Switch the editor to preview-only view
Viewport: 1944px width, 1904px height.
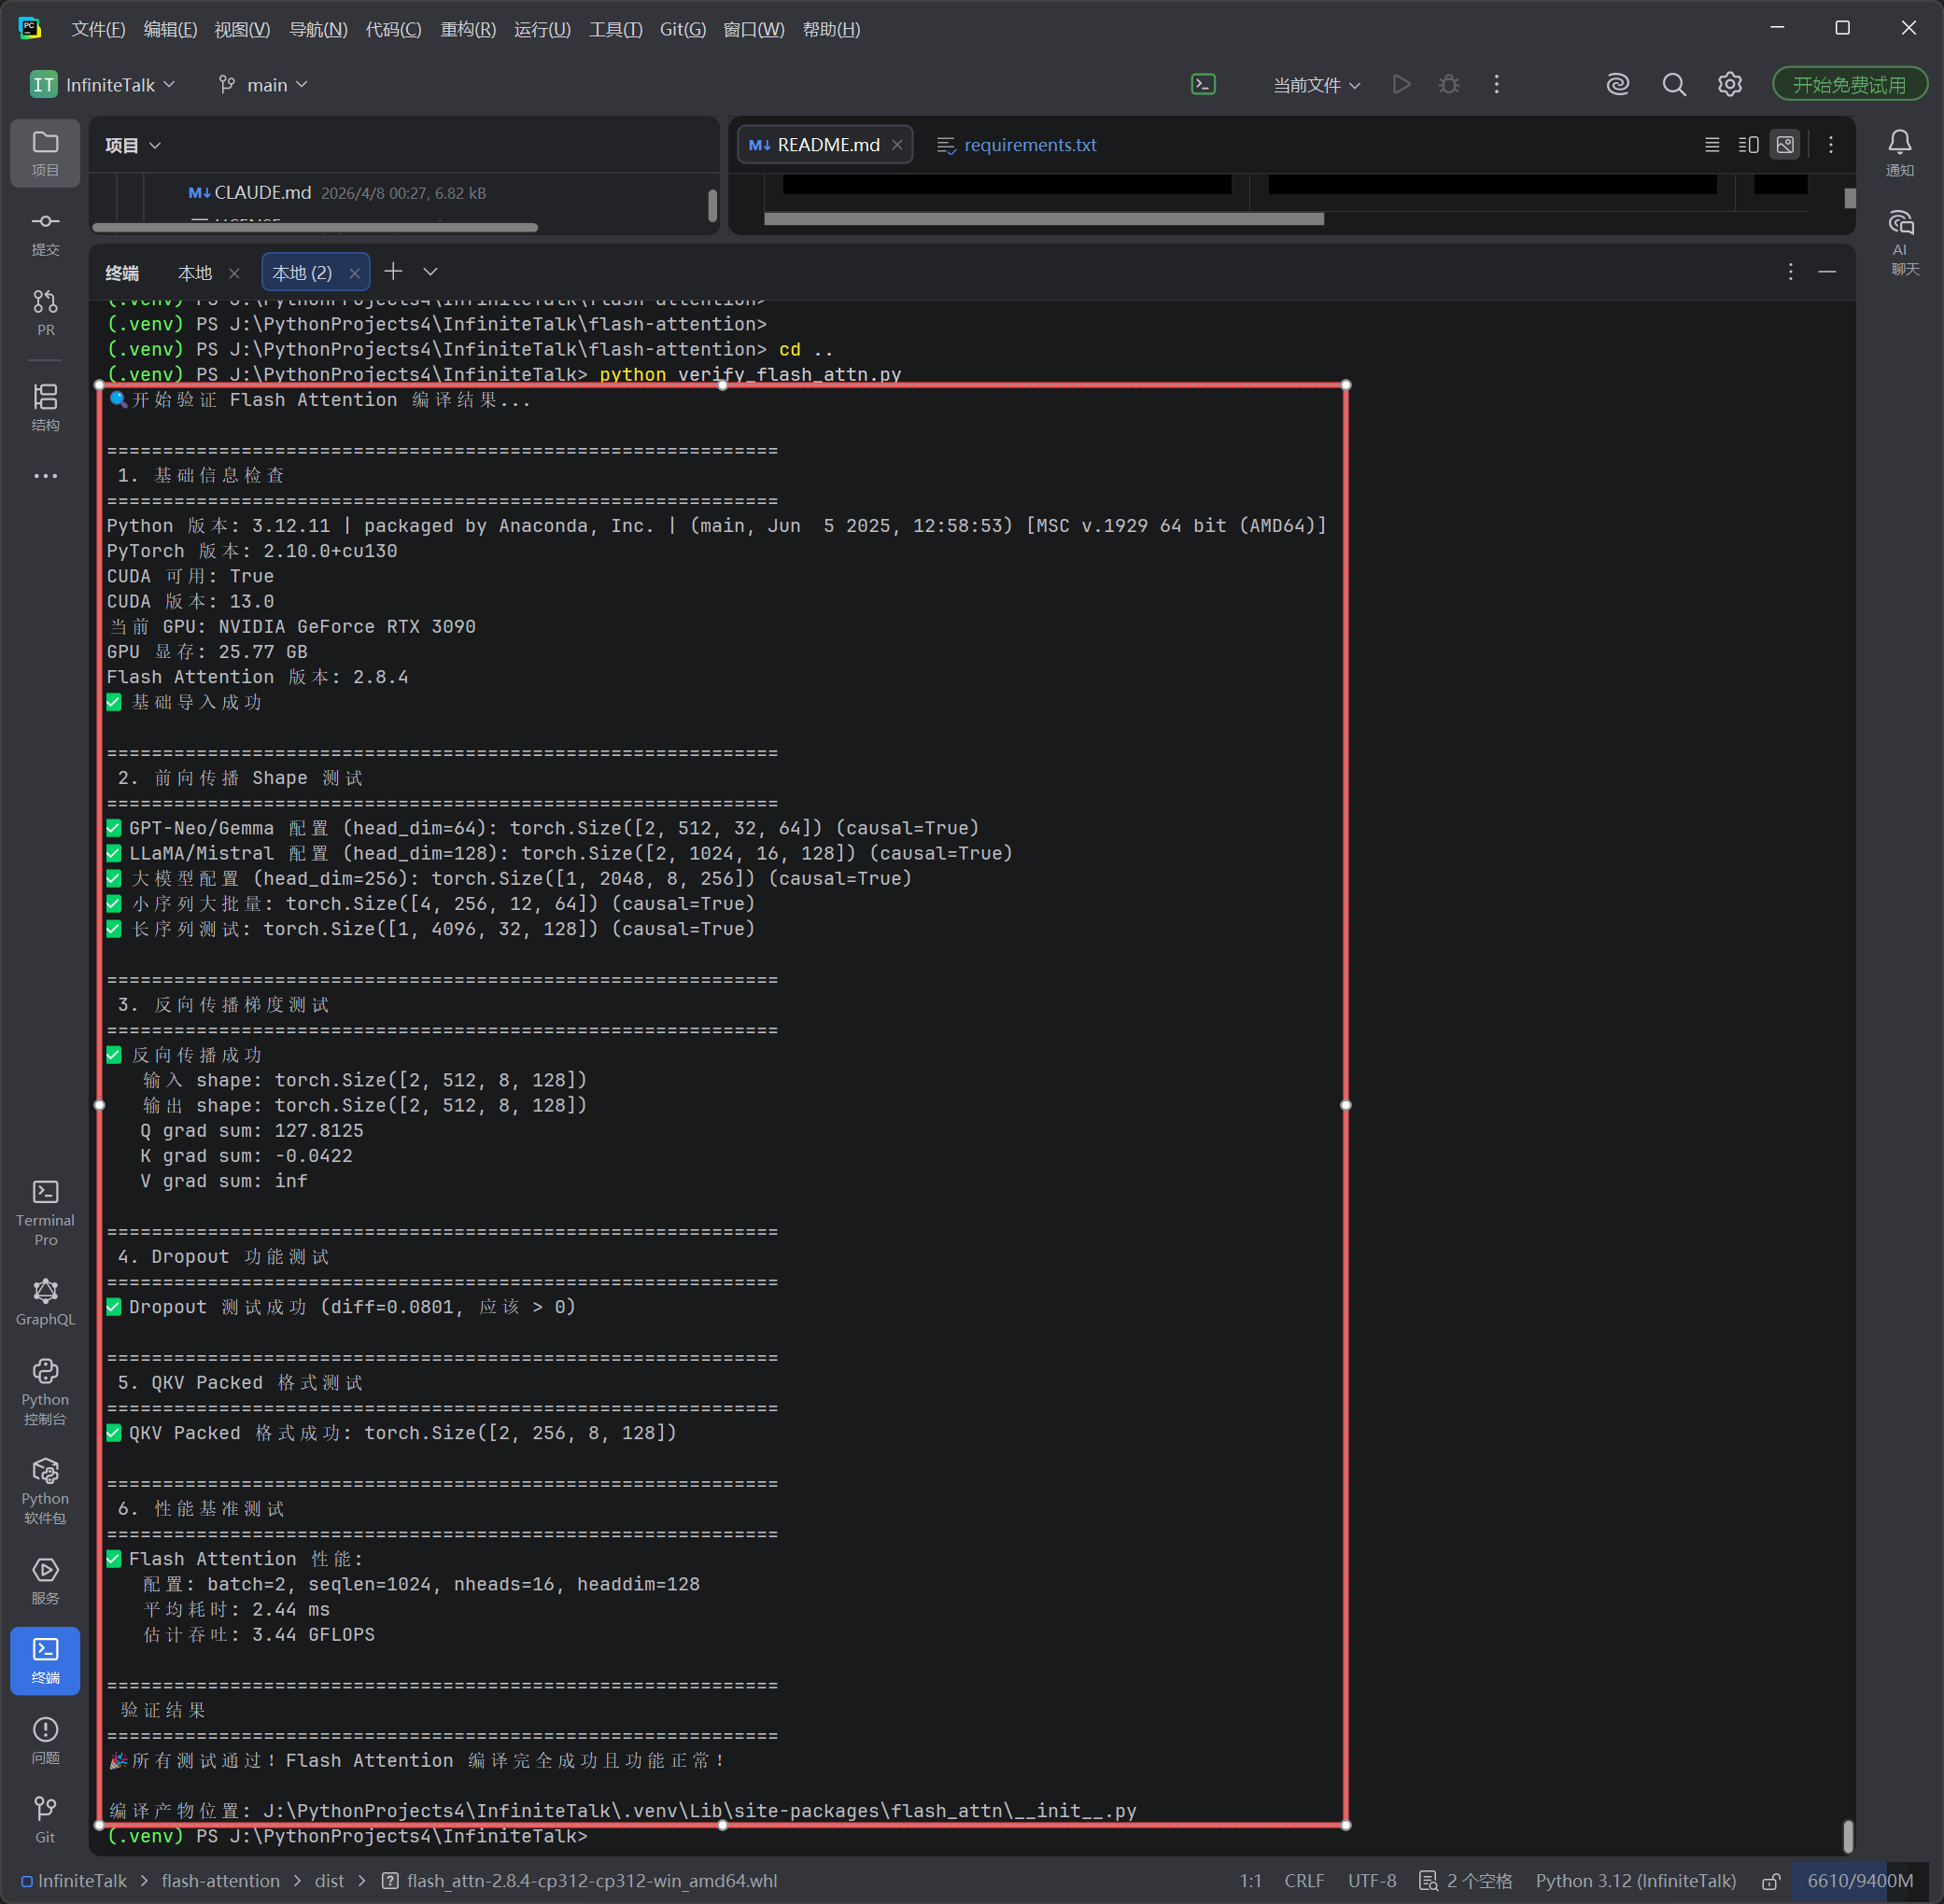pyautogui.click(x=1784, y=145)
